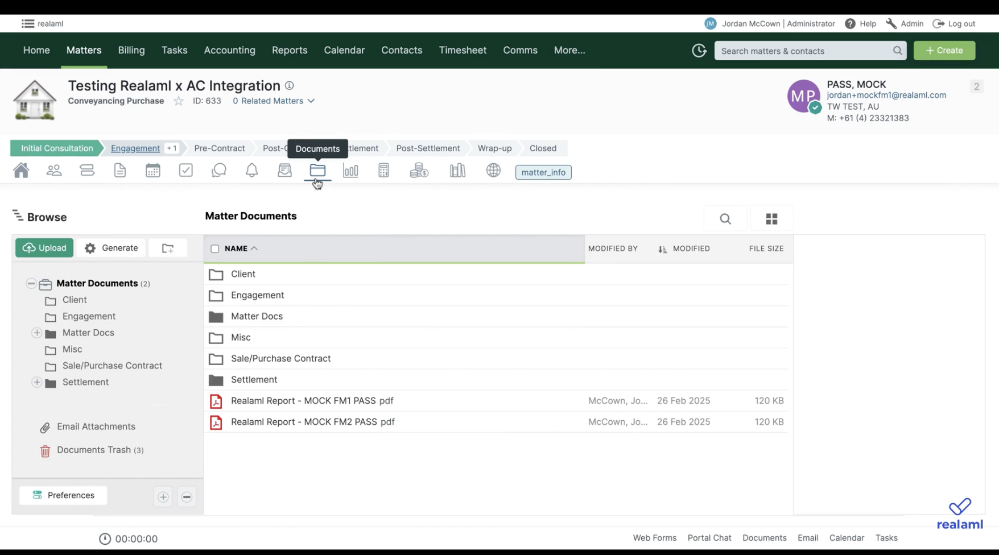Tick the select-all checkbox beside Name
999x555 pixels.
[x=214, y=249]
